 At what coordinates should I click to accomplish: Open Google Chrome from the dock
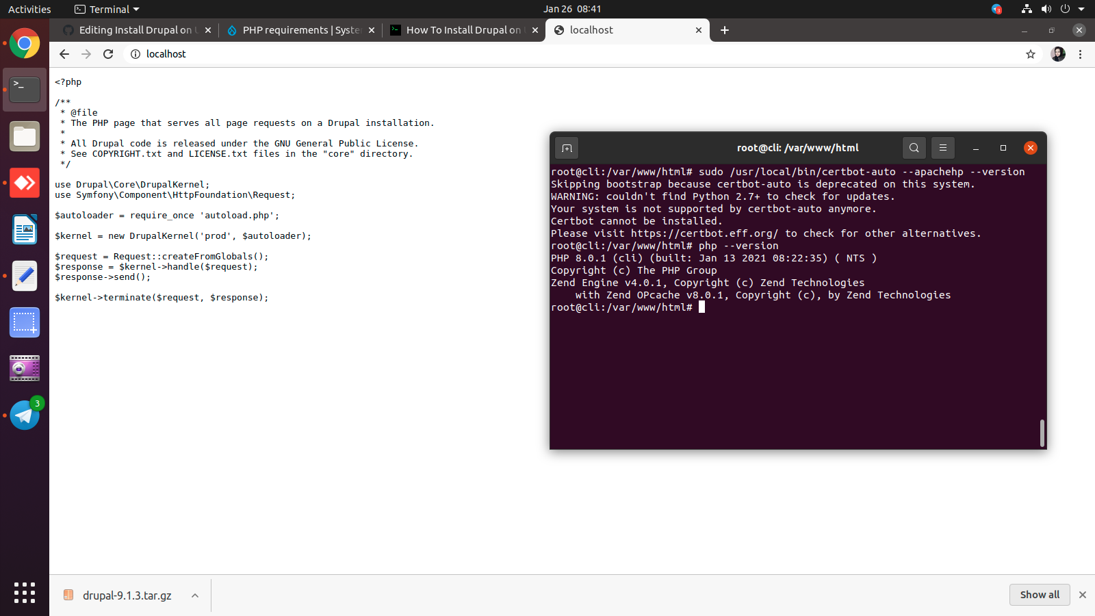tap(25, 43)
